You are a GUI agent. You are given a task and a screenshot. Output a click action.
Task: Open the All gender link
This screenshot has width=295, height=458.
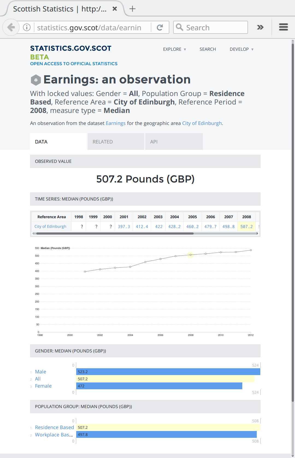coord(38,379)
